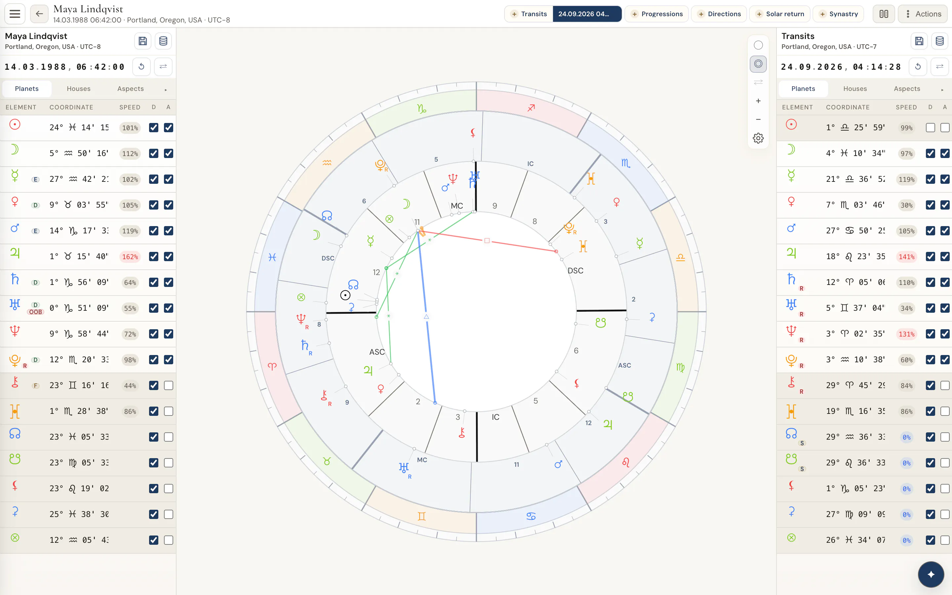Reset transit date to now

[x=918, y=66]
